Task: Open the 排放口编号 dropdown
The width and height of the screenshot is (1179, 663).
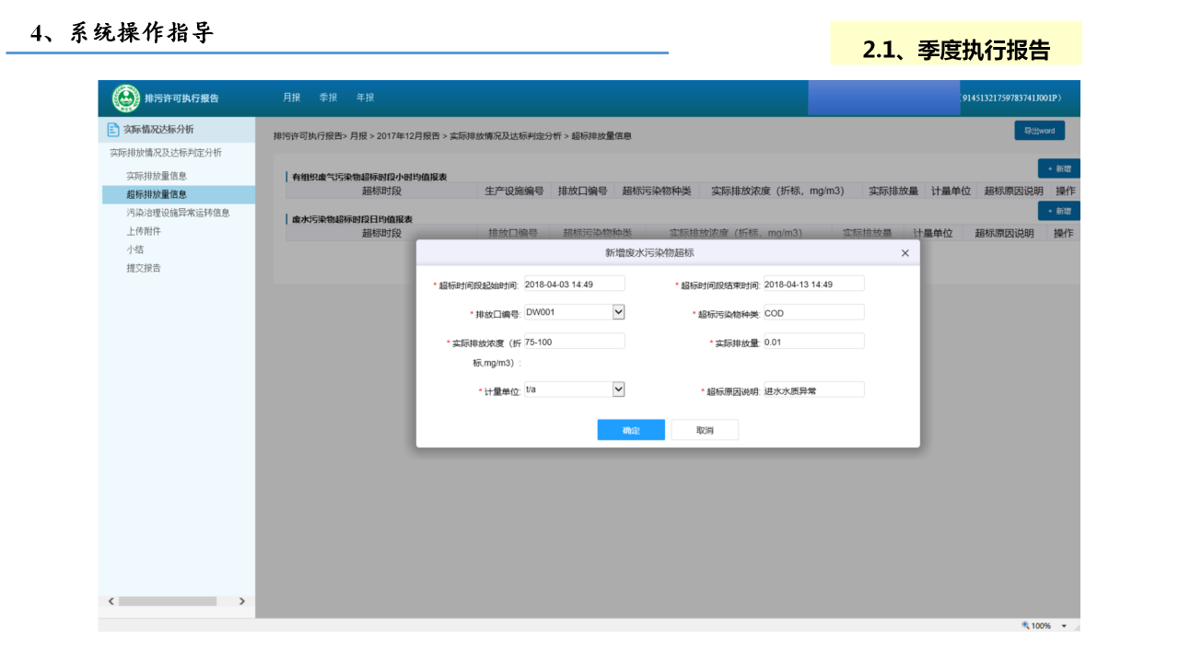Action: pos(618,312)
